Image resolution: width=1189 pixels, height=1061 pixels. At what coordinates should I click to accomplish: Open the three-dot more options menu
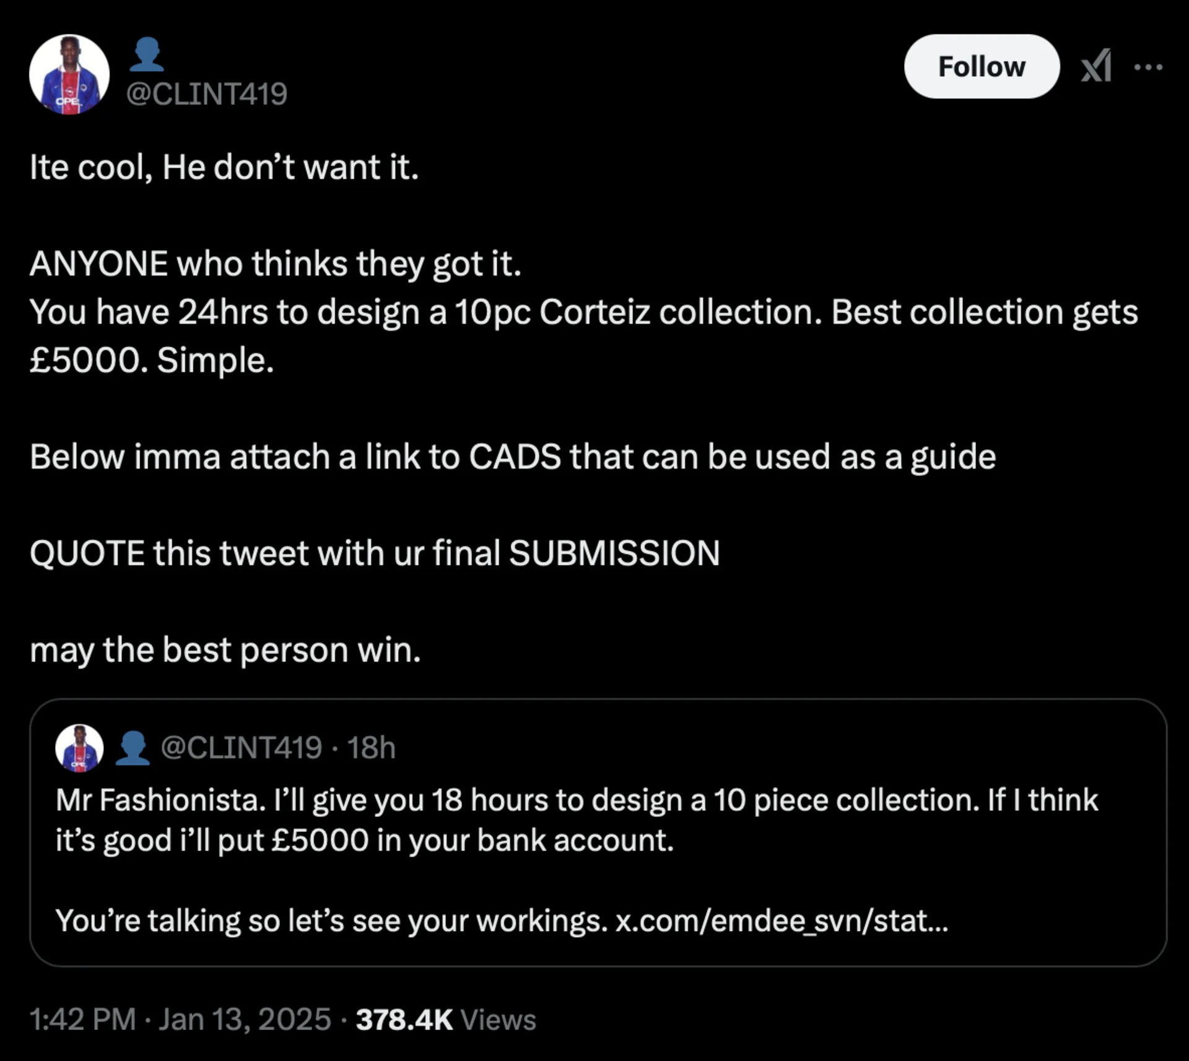(1148, 67)
